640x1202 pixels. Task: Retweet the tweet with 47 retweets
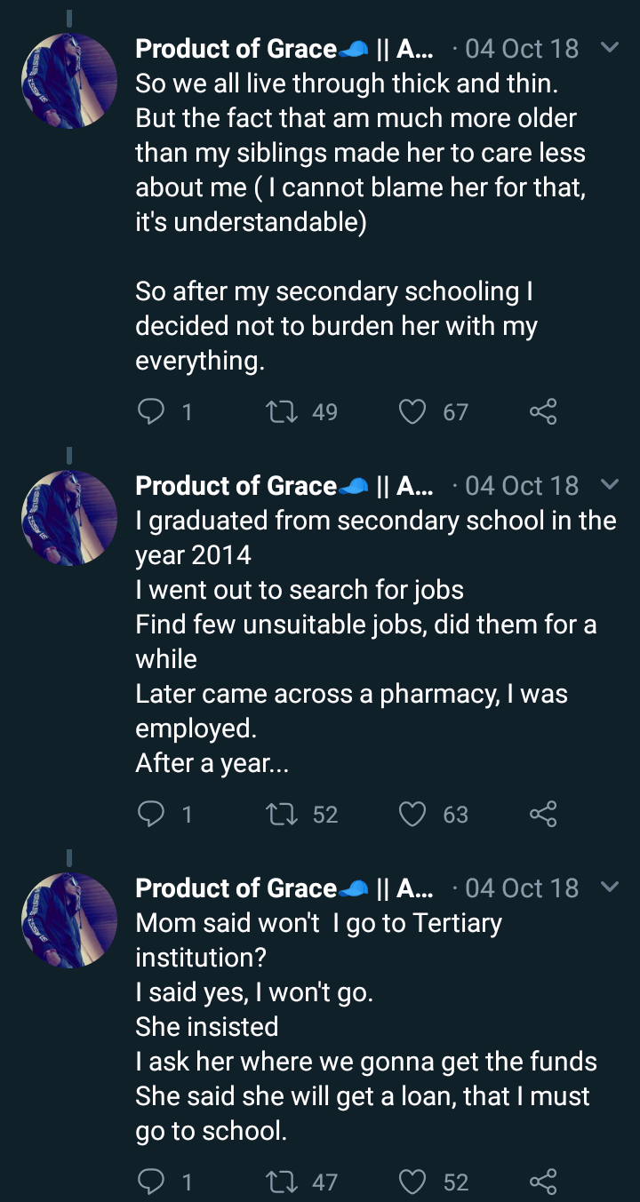coord(283,1182)
